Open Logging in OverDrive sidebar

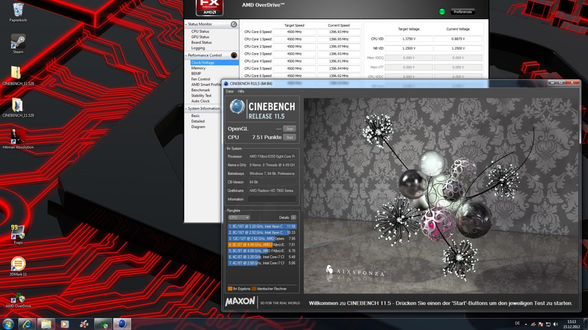tap(198, 48)
